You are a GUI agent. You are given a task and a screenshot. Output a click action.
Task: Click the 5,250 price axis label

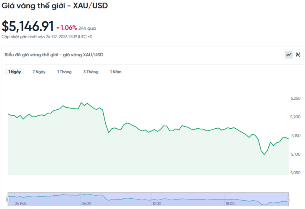tap(295, 99)
